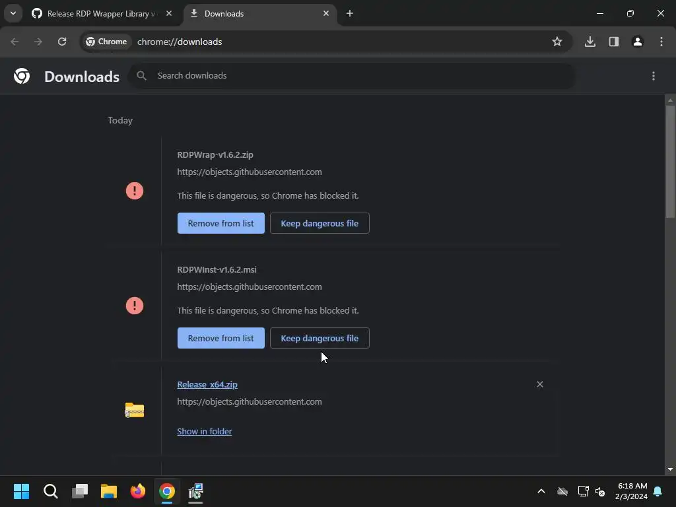Select the Downloads tab
Viewport: 676px width, 507px height.
pyautogui.click(x=261, y=14)
